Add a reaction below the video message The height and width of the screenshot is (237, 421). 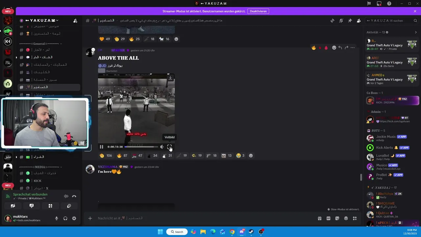click(251, 156)
